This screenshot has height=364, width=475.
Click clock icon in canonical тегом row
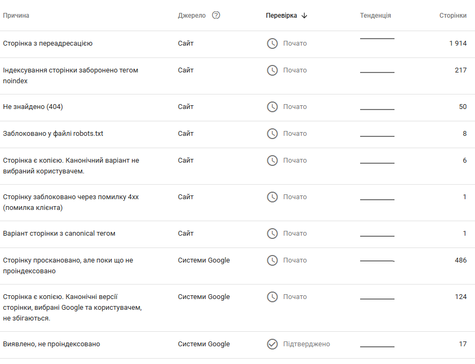272,234
